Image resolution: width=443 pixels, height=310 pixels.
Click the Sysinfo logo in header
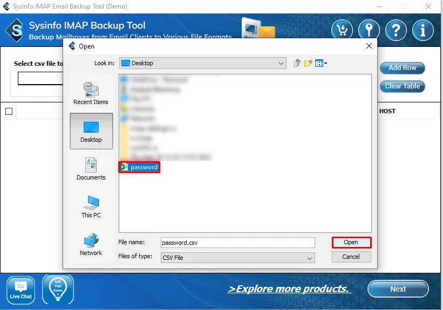(x=15, y=30)
